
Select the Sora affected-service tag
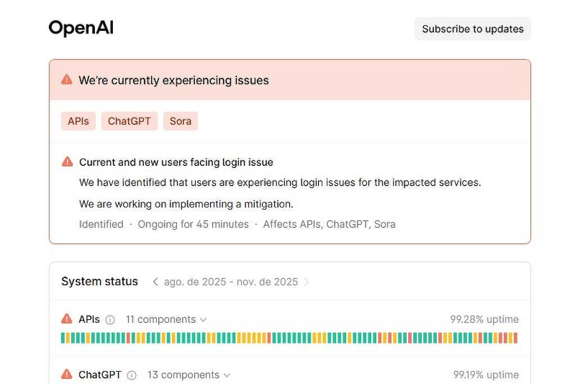180,121
